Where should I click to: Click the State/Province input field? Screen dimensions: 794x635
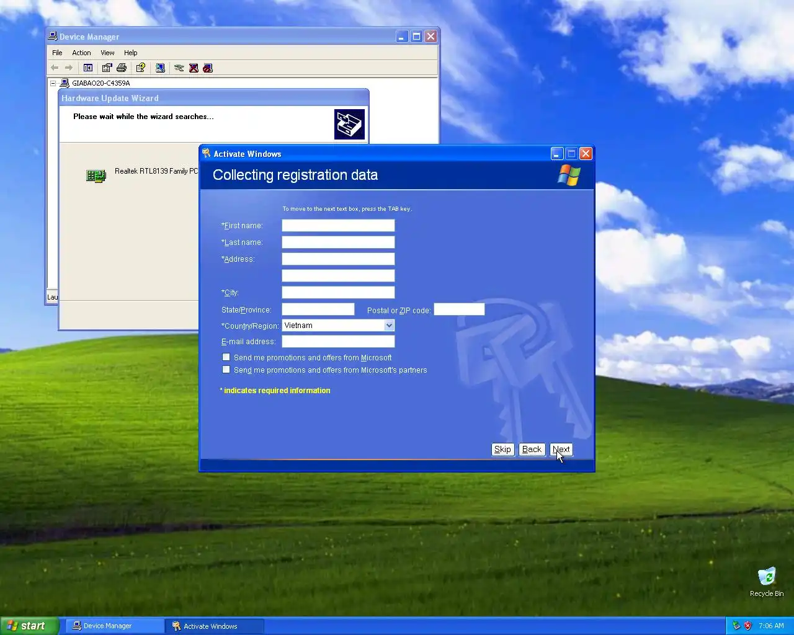point(318,309)
